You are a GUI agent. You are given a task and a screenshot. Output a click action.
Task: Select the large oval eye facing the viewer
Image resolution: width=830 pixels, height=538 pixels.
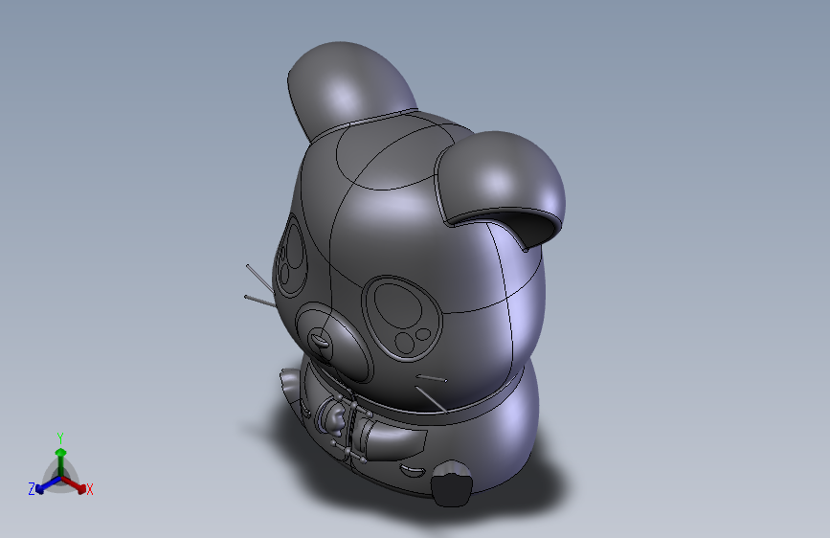402,319
